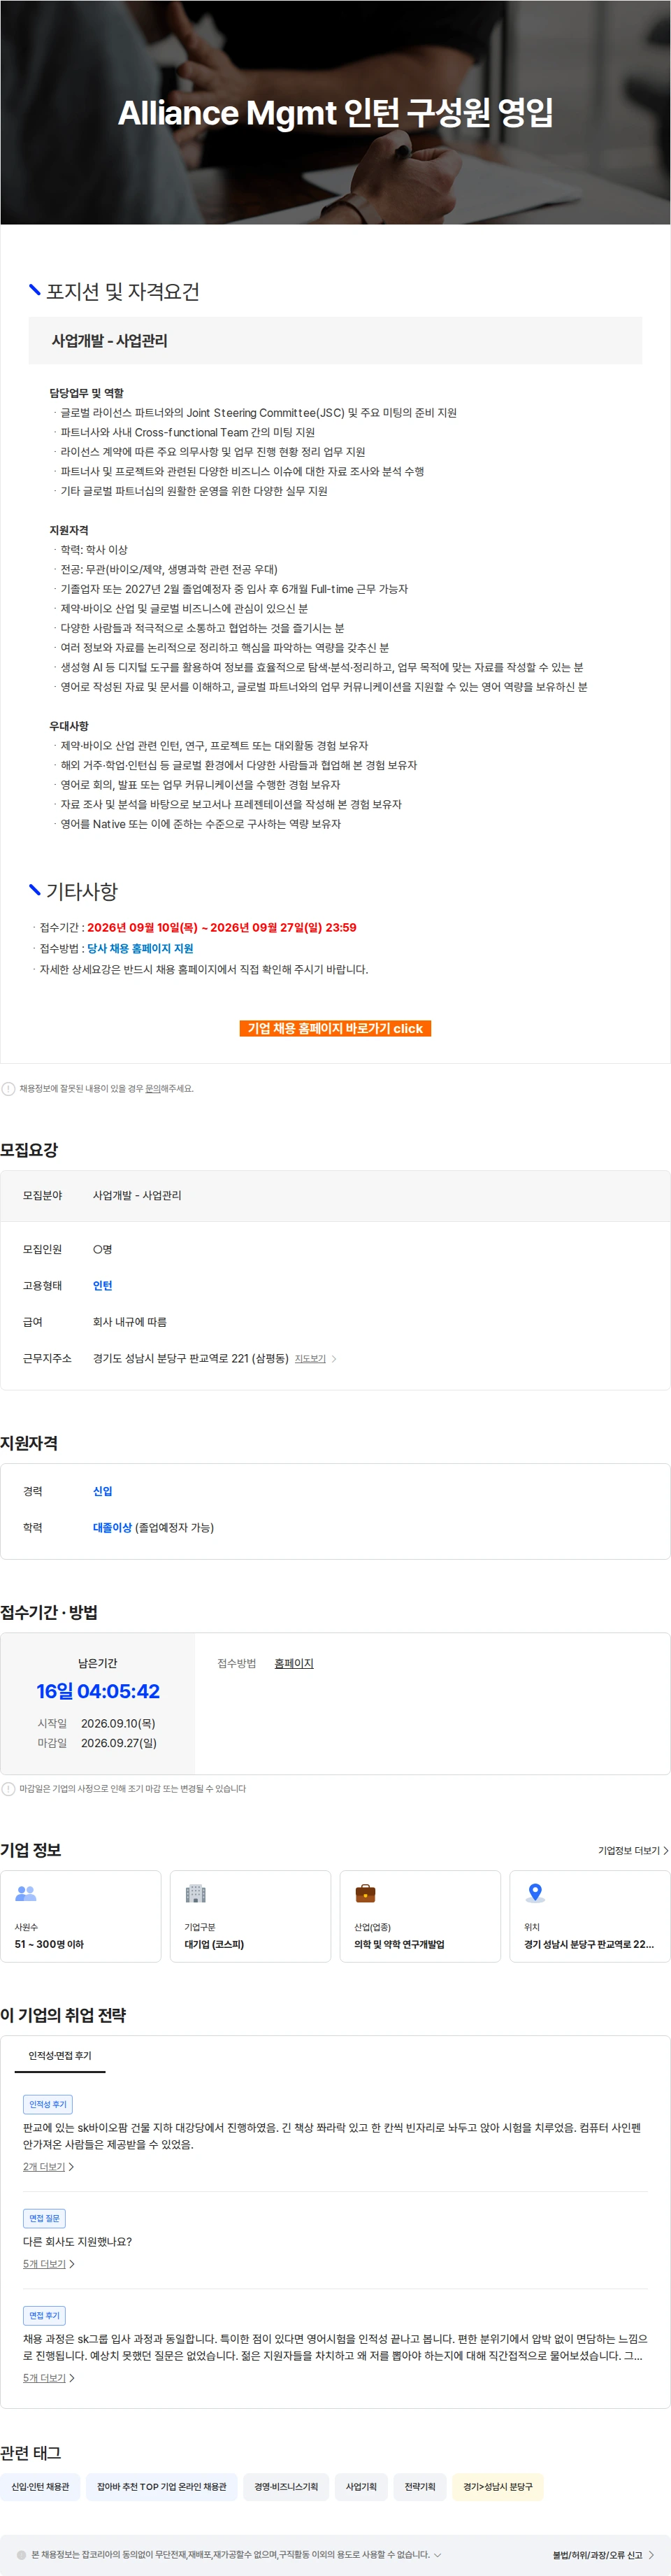Click the chevron after 불법/허위/과장/오류 신고
This screenshot has height=2576, width=671.
coord(651,2555)
